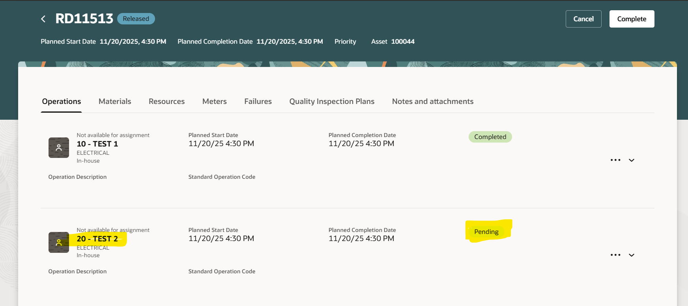
Task: Click the header Planned Completion Date value 11/20/2025, 4:30 PM
Action: tap(290, 42)
